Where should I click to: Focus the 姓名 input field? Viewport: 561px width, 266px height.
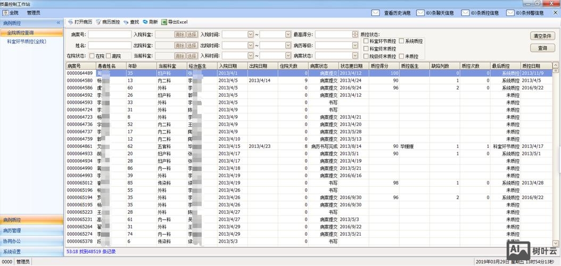110,45
